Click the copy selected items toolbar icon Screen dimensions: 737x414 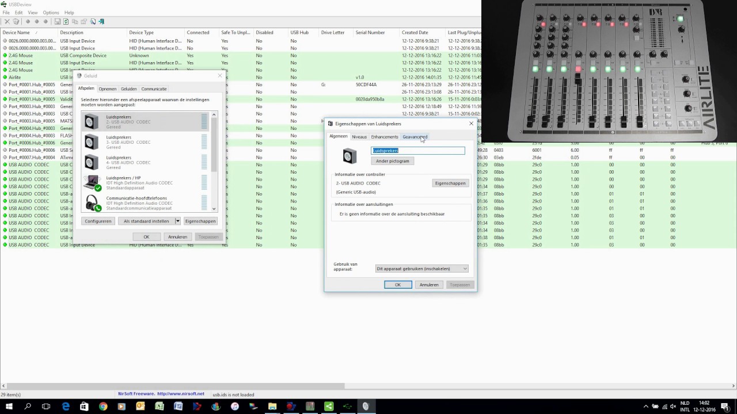click(x=75, y=21)
